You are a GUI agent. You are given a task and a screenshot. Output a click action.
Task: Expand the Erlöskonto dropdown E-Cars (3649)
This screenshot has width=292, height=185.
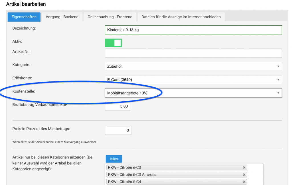193,80
